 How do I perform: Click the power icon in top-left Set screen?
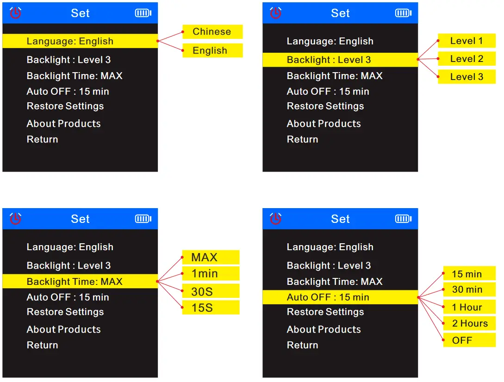click(15, 13)
